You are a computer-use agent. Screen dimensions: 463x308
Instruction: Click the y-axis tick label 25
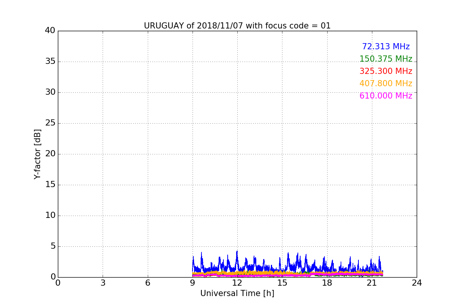(x=50, y=123)
